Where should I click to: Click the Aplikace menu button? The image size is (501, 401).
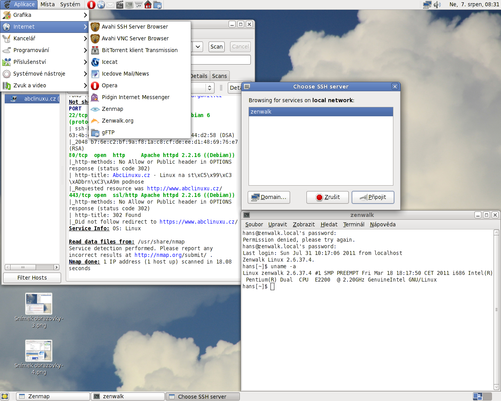point(19,4)
